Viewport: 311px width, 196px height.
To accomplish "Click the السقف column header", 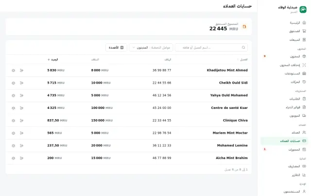I will [x=95, y=59].
